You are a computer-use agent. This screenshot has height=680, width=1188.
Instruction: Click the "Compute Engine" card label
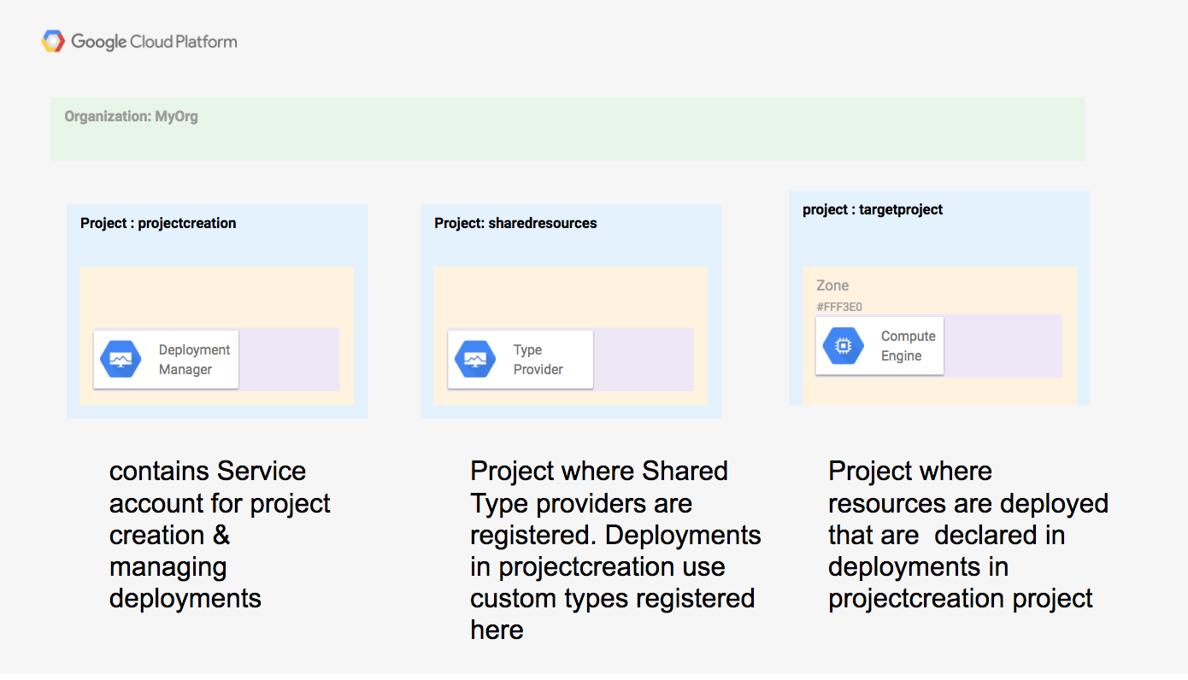point(908,346)
